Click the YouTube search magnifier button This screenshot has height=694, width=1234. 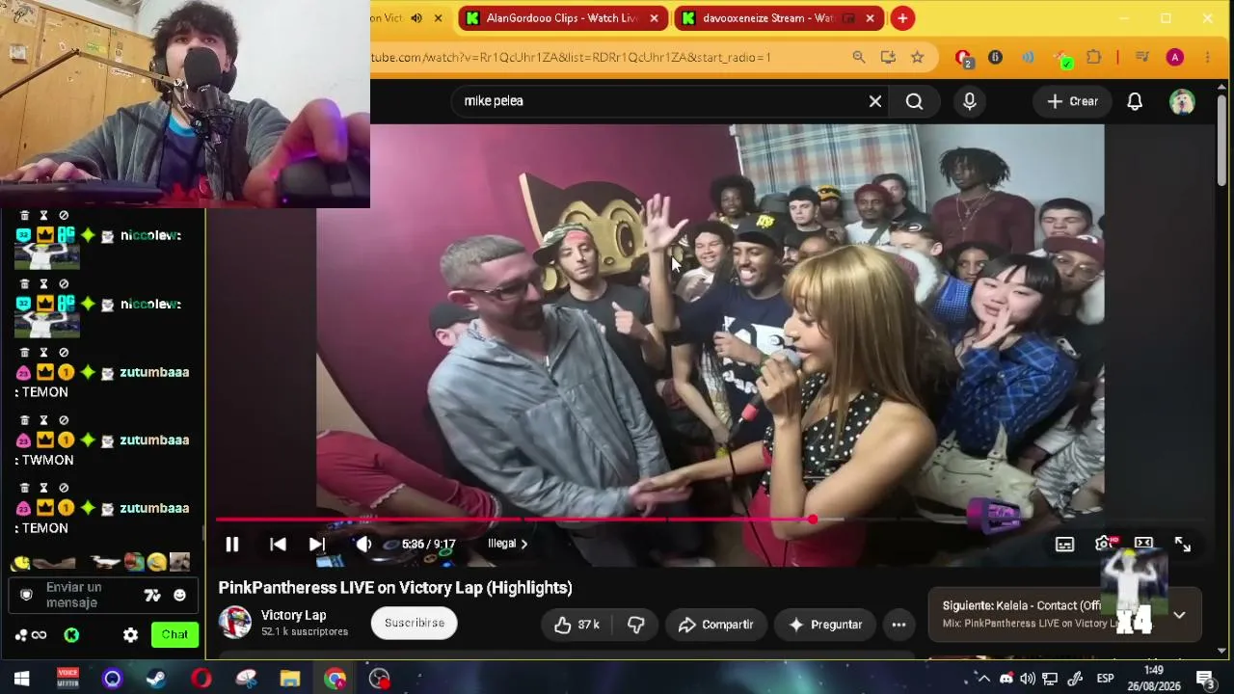click(x=915, y=101)
